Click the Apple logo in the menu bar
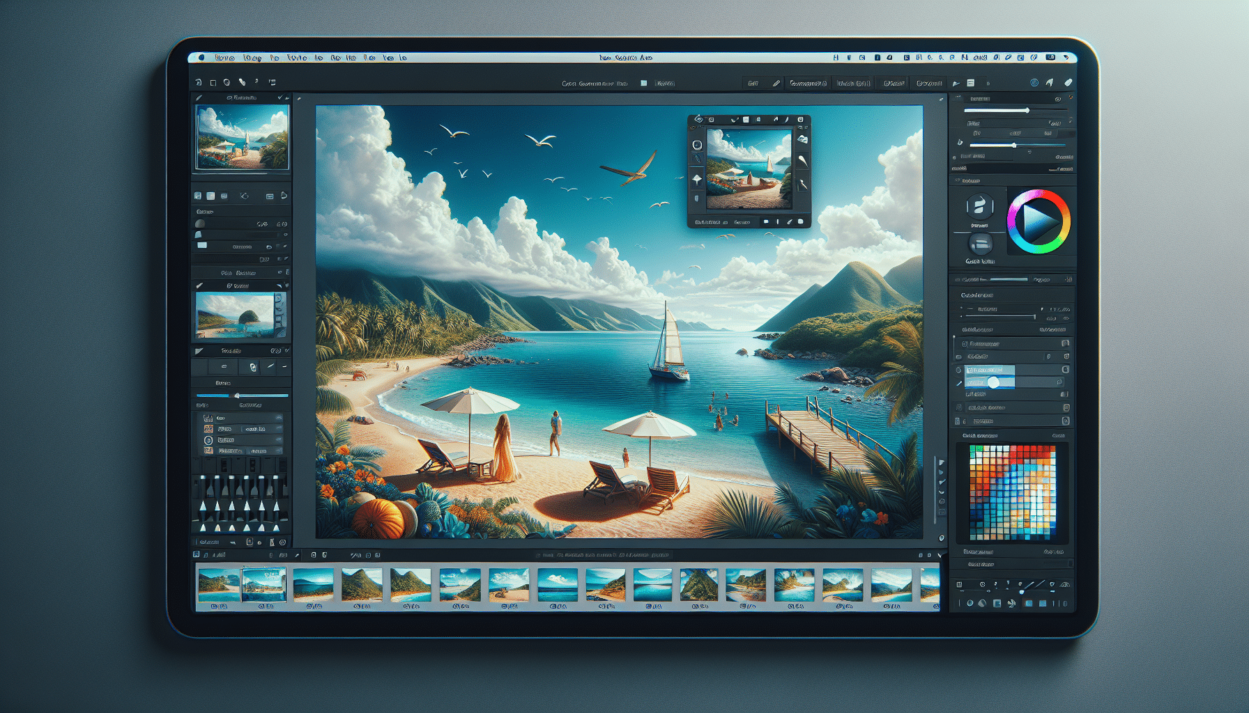Image resolution: width=1249 pixels, height=713 pixels. [x=201, y=58]
